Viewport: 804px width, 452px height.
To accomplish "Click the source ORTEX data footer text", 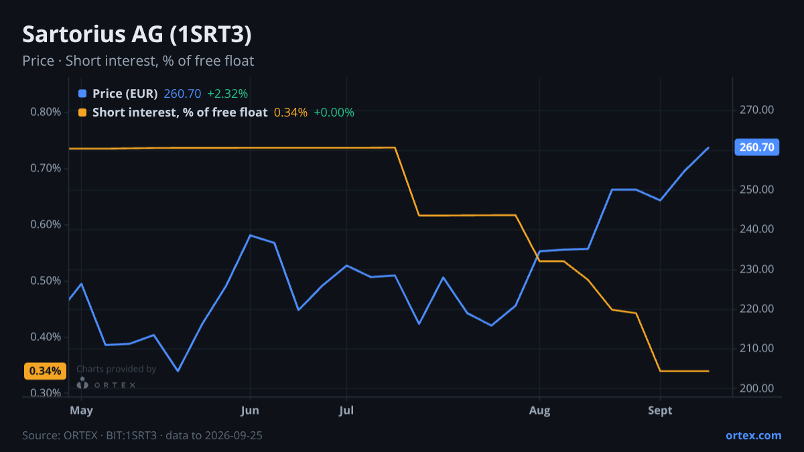I will tap(142, 435).
